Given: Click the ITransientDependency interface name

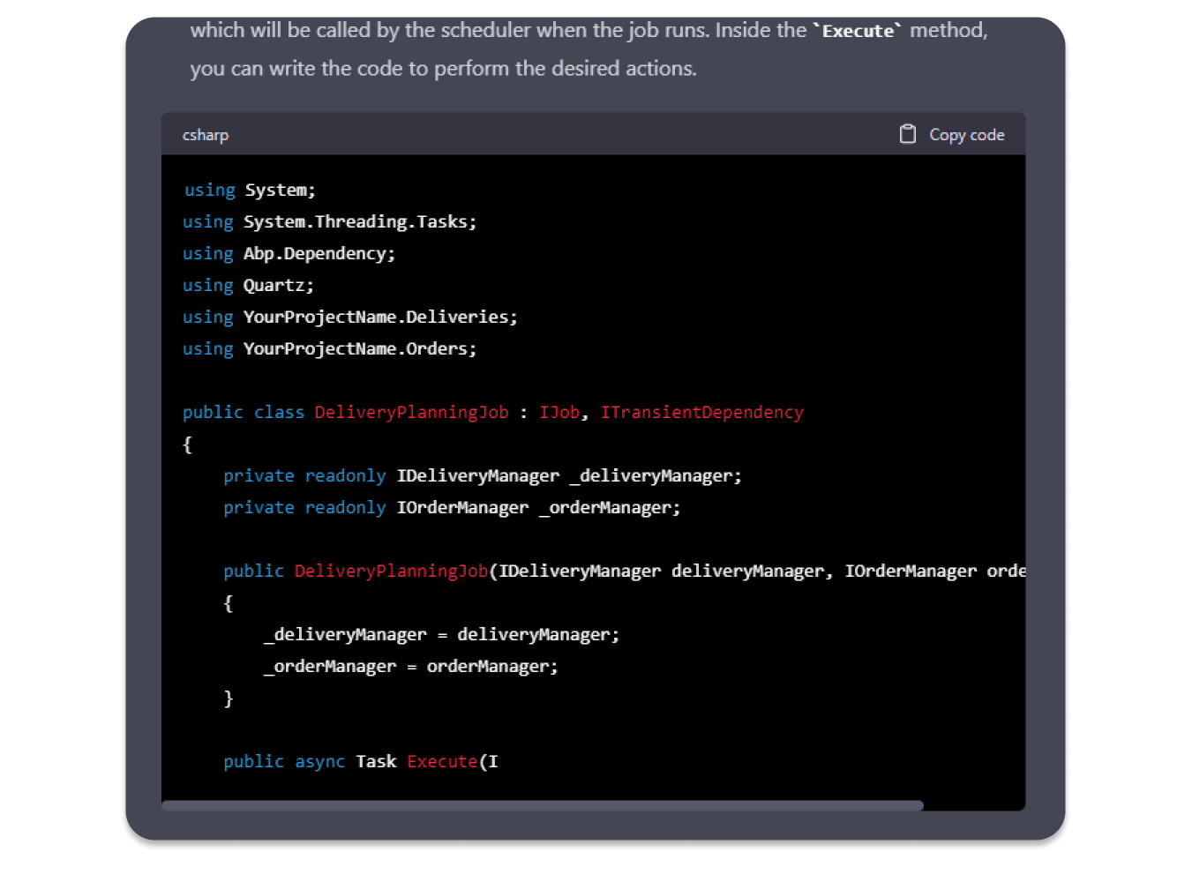Looking at the screenshot, I should pyautogui.click(x=702, y=413).
